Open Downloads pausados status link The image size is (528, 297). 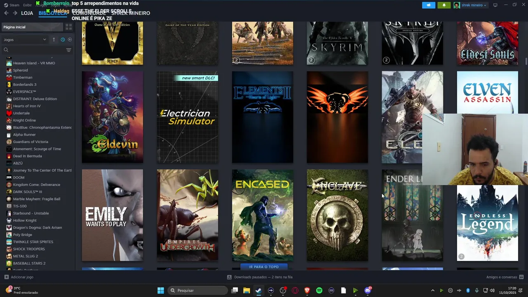260,277
